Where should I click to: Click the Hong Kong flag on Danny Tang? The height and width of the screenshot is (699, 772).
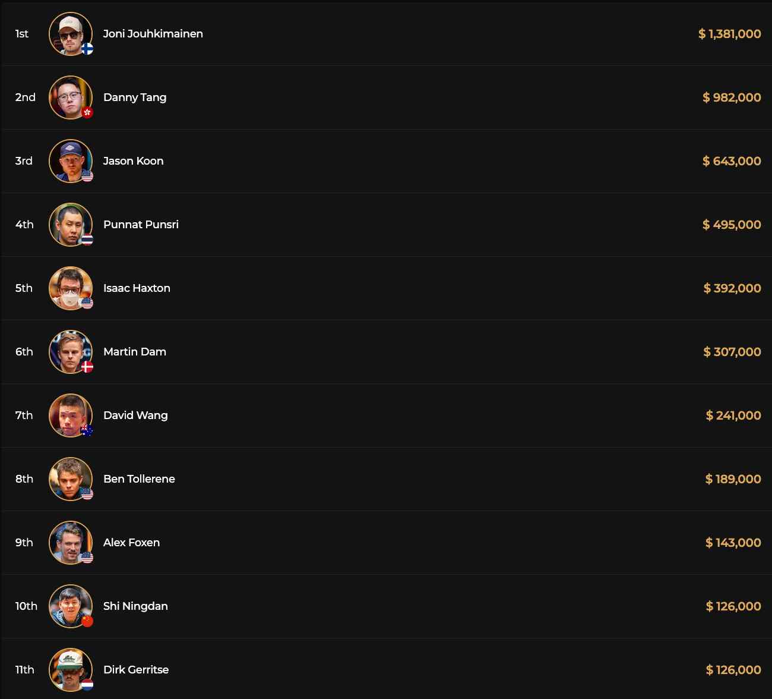click(x=87, y=112)
